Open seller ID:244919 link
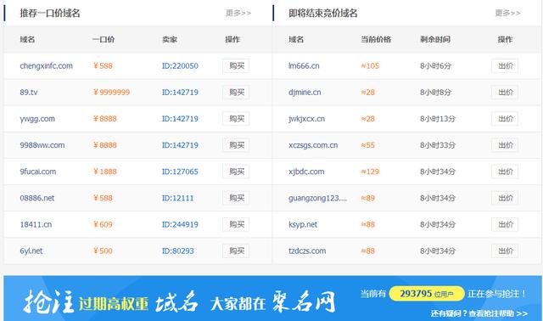 180,224
